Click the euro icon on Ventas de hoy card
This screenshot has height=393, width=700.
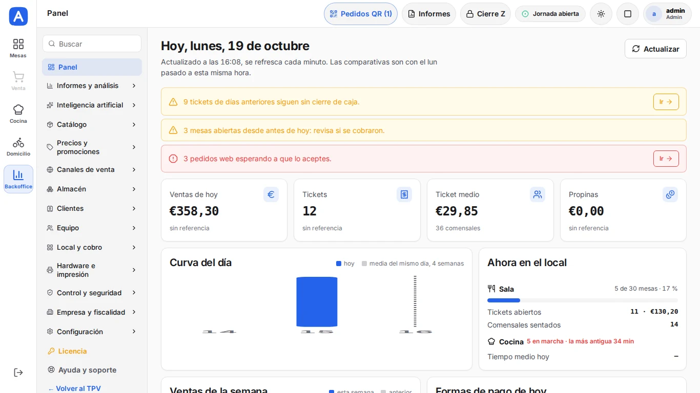[271, 194]
